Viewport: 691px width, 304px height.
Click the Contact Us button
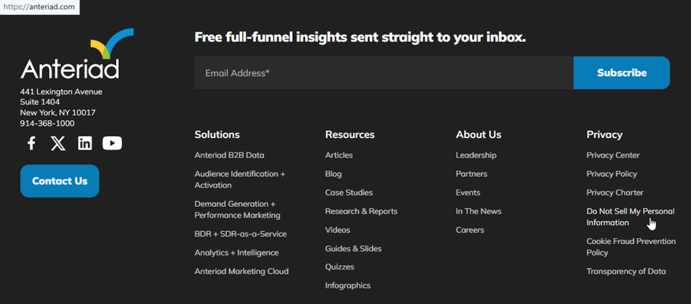(x=59, y=181)
